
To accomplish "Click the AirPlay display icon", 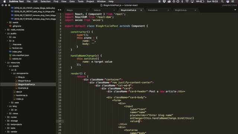I will 192,1.
